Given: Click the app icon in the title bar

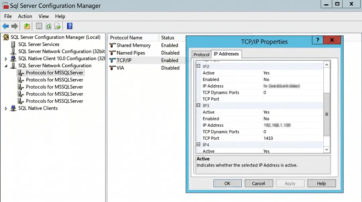Looking at the screenshot, I should pyautogui.click(x=5, y=6).
